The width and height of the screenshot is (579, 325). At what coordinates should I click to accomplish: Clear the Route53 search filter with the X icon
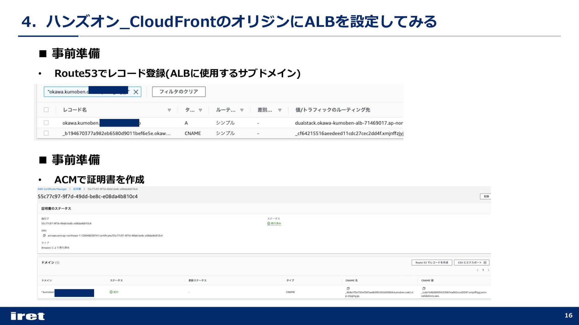(x=136, y=92)
